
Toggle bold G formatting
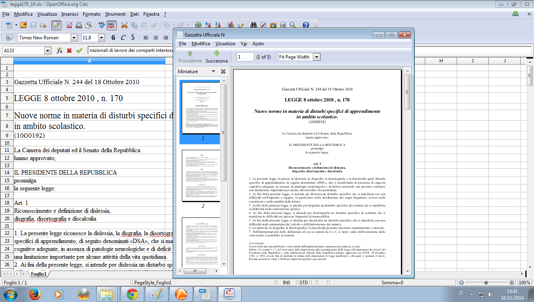click(x=113, y=38)
